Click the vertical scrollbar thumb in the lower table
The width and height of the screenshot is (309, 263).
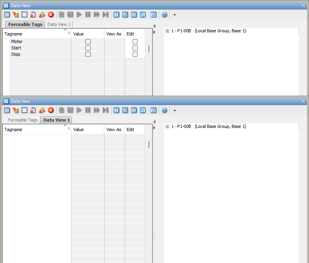[149, 145]
